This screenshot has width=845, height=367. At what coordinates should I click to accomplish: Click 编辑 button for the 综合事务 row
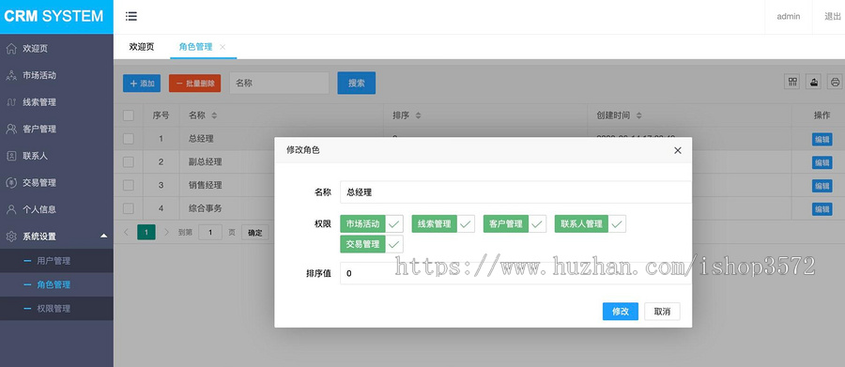pos(822,209)
